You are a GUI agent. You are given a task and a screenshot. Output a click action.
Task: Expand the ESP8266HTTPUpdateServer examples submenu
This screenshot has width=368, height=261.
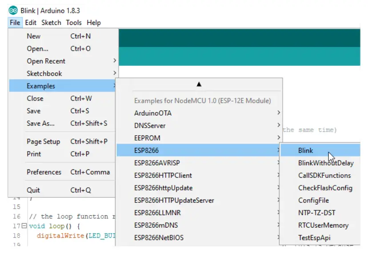click(198, 200)
